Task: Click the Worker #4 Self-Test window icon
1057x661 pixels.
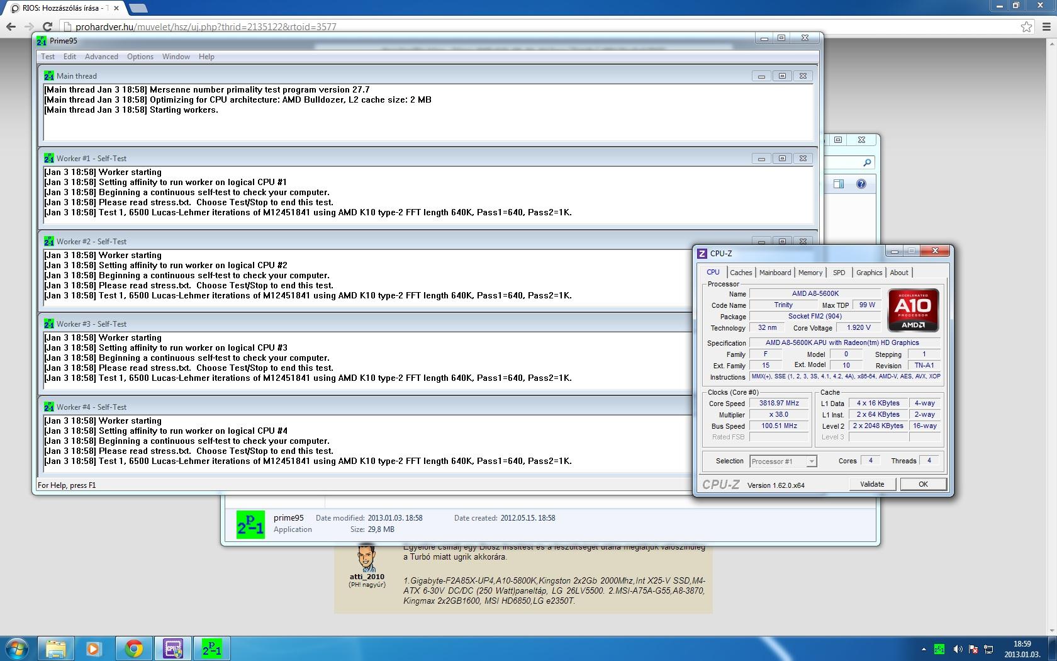Action: (x=49, y=407)
